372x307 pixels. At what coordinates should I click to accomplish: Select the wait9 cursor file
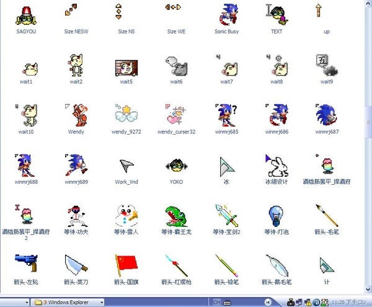pyautogui.click(x=327, y=65)
